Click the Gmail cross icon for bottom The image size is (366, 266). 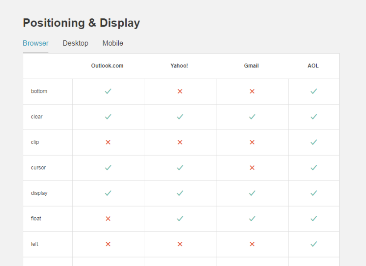coord(252,91)
